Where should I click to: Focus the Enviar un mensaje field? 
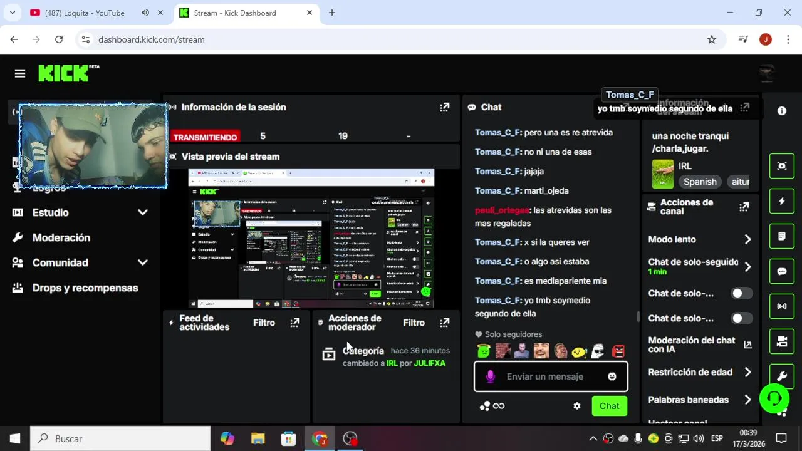(x=551, y=376)
